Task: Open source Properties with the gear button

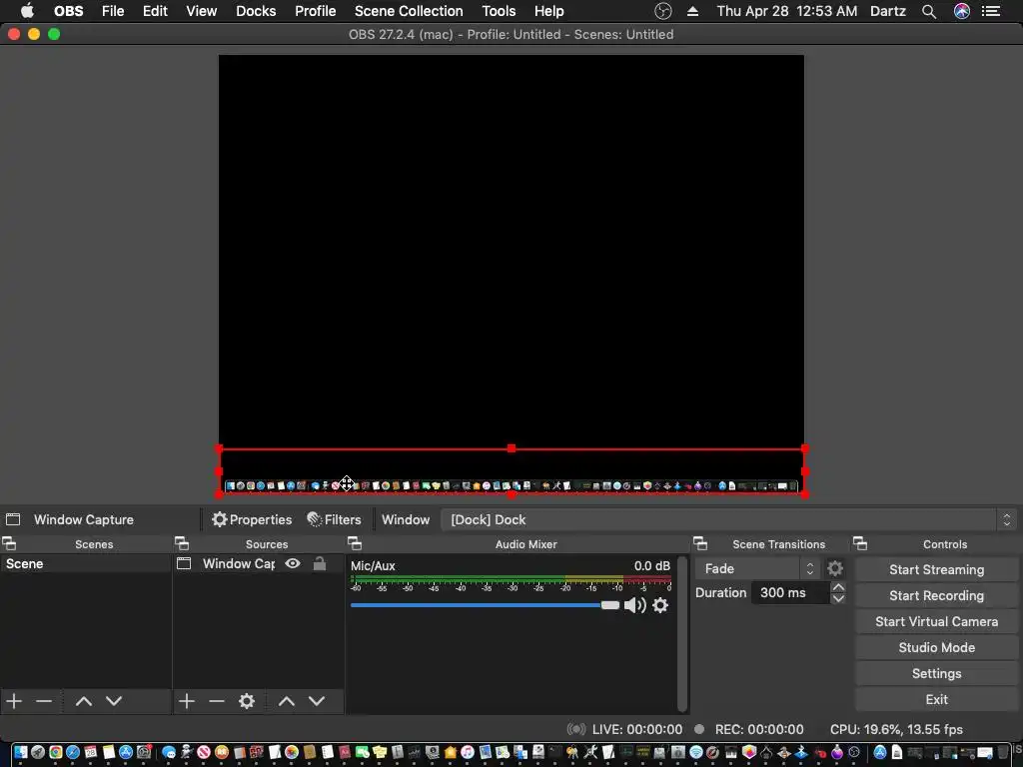Action: (252, 519)
